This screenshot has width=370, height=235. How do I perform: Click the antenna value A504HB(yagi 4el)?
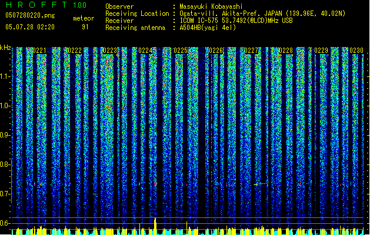pyautogui.click(x=208, y=28)
